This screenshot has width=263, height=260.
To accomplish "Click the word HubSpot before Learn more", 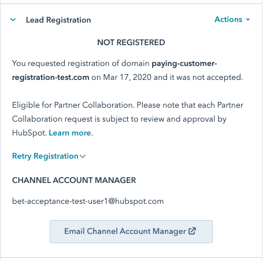I will (29, 133).
